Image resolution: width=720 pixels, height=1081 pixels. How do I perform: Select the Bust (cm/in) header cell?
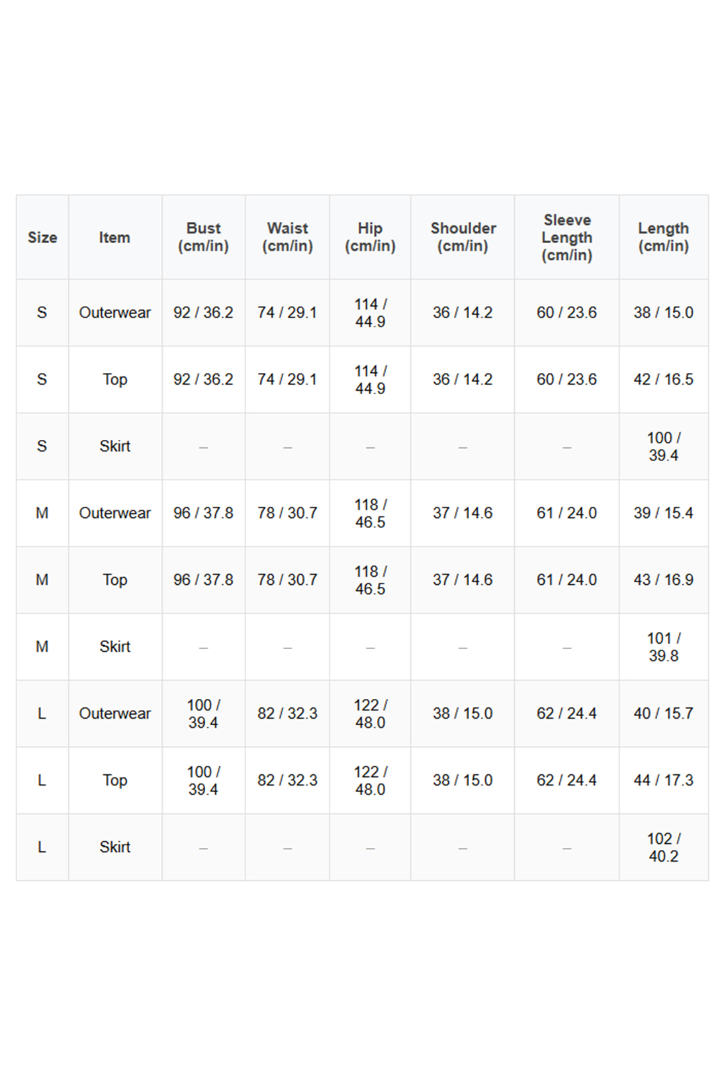click(x=203, y=237)
